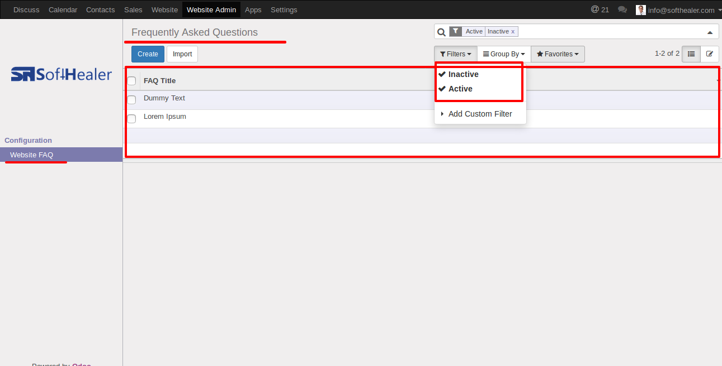The height and width of the screenshot is (366, 722).
Task: Click the funnel filter facet icon
Action: point(456,31)
